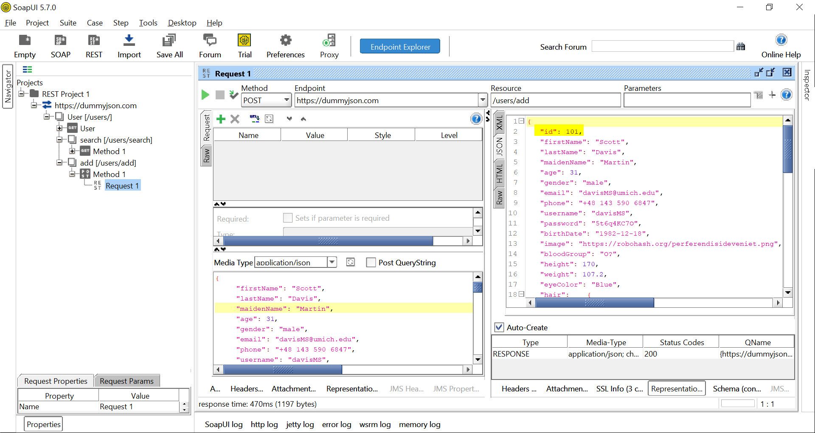Click the Properties button at bottom left
The width and height of the screenshot is (815, 433).
(44, 424)
